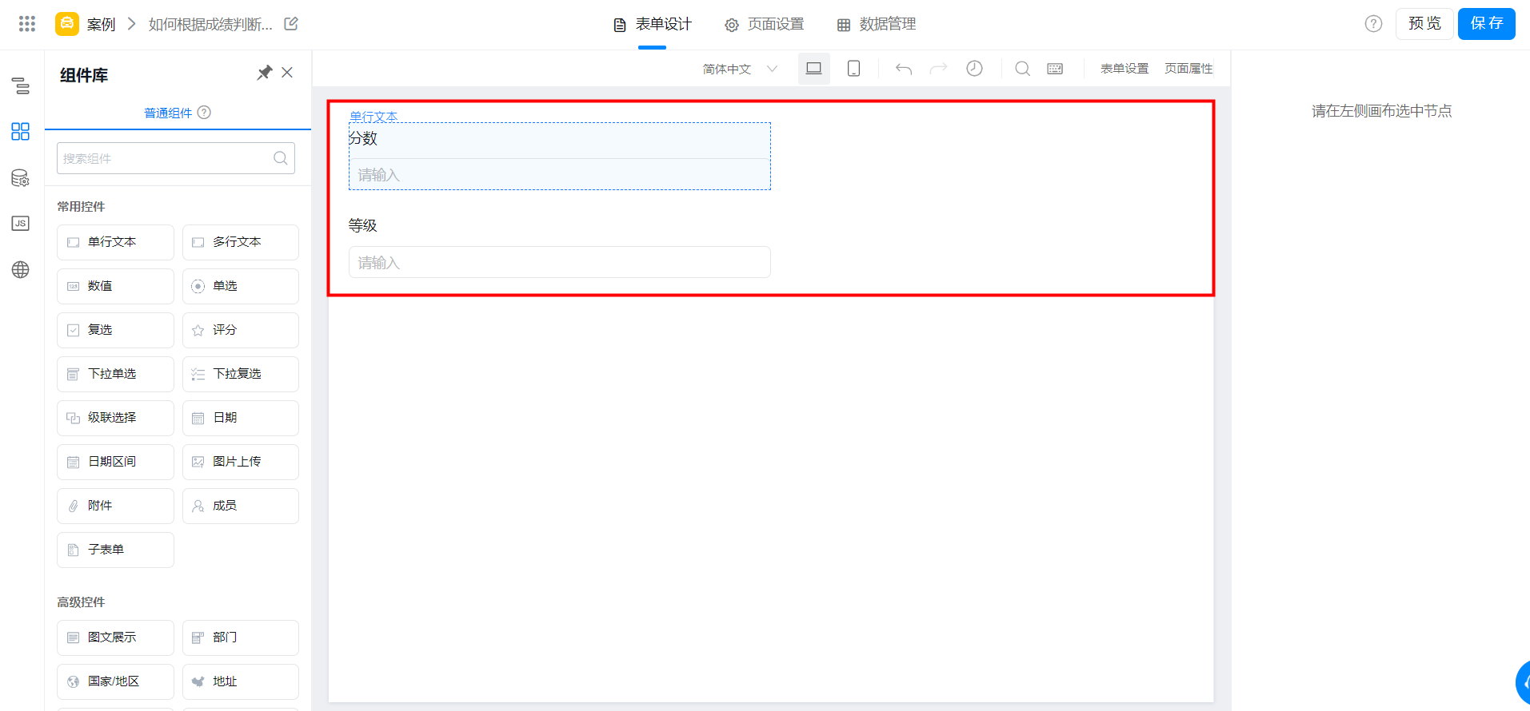Open the 简体中文 language dropdown
This screenshot has height=711, width=1530.
pyautogui.click(x=740, y=69)
